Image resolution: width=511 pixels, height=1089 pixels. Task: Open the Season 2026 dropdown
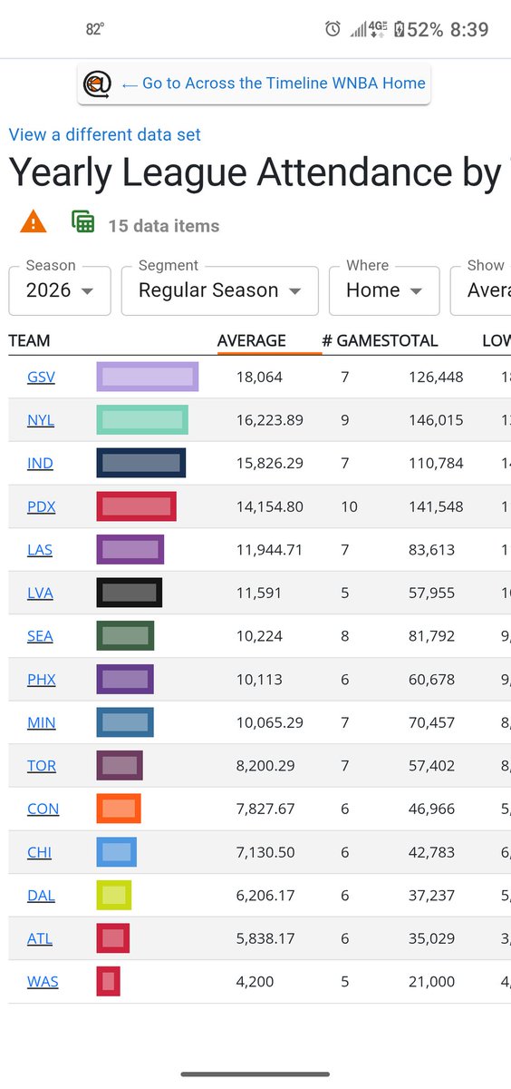60,290
